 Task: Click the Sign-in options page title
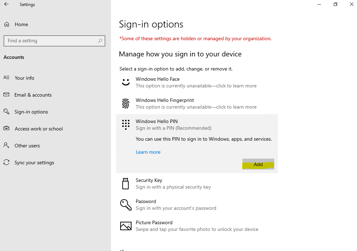[151, 24]
